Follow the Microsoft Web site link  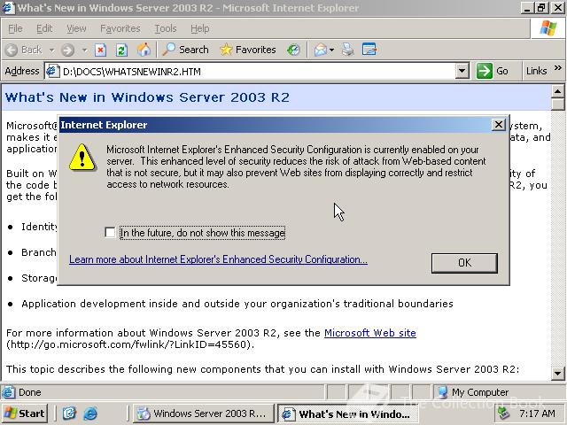point(370,333)
